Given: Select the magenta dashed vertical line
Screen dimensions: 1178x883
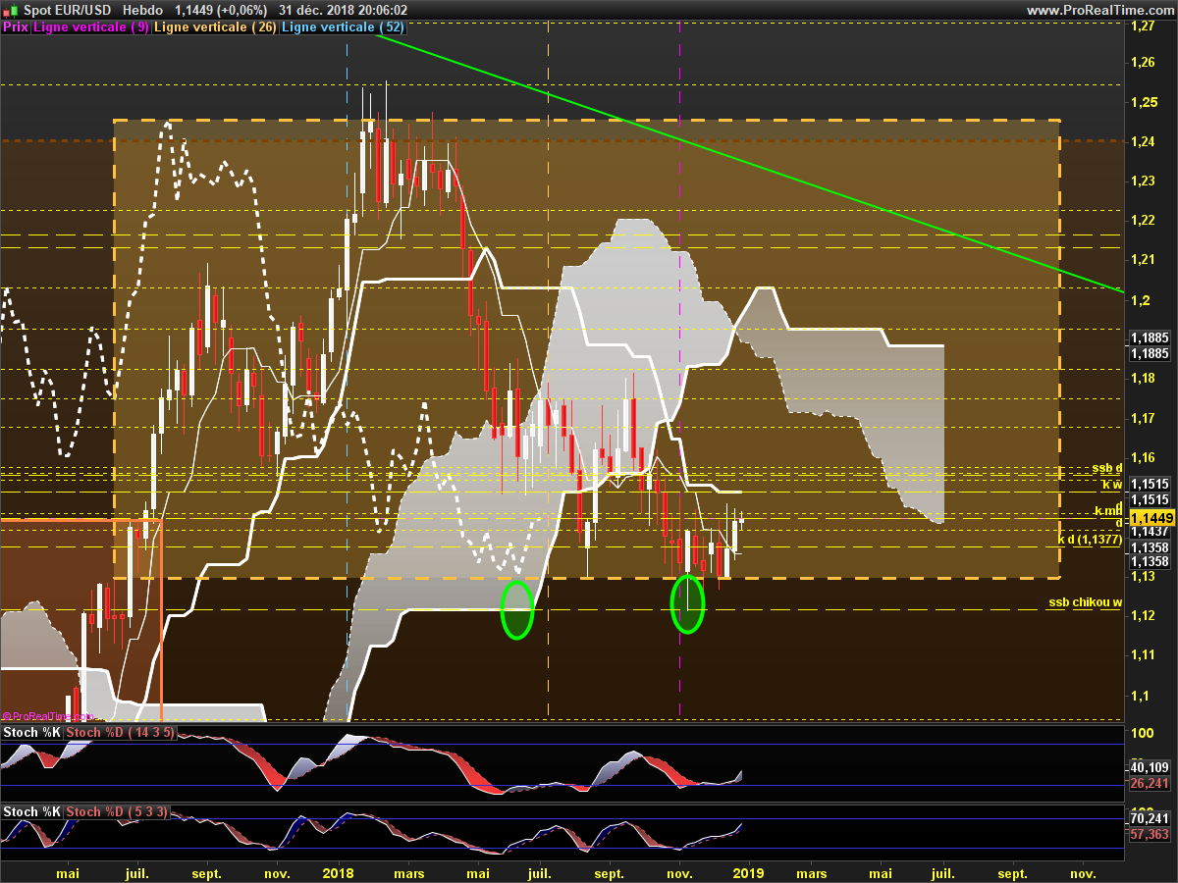Looking at the screenshot, I should (x=680, y=373).
